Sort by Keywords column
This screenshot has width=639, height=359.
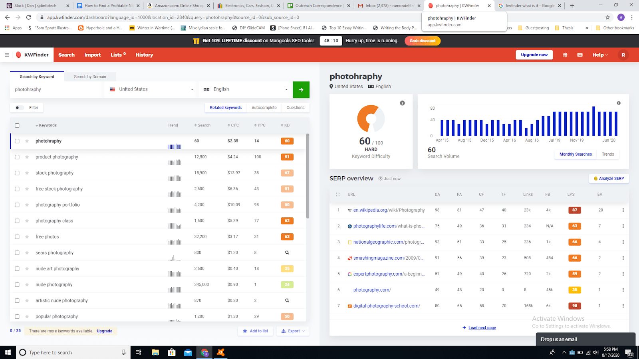pos(46,125)
